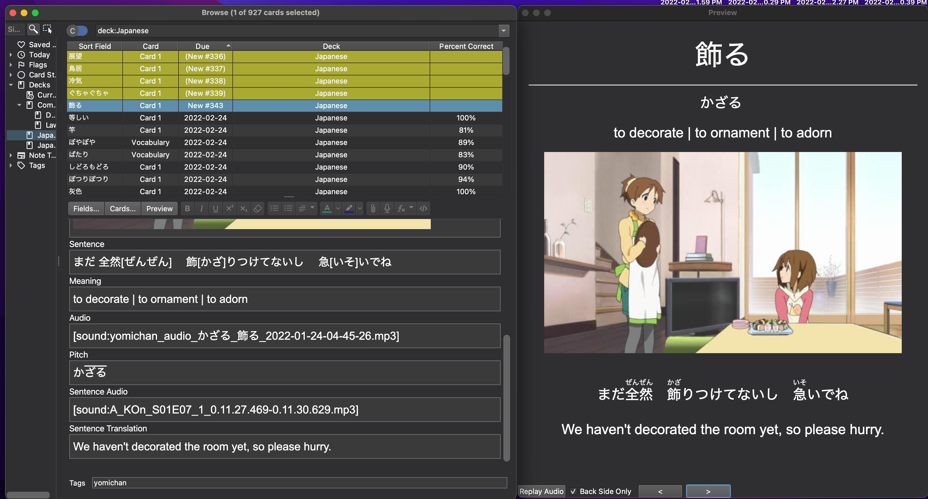
Task: Open the Cards... template editor
Action: 122,209
